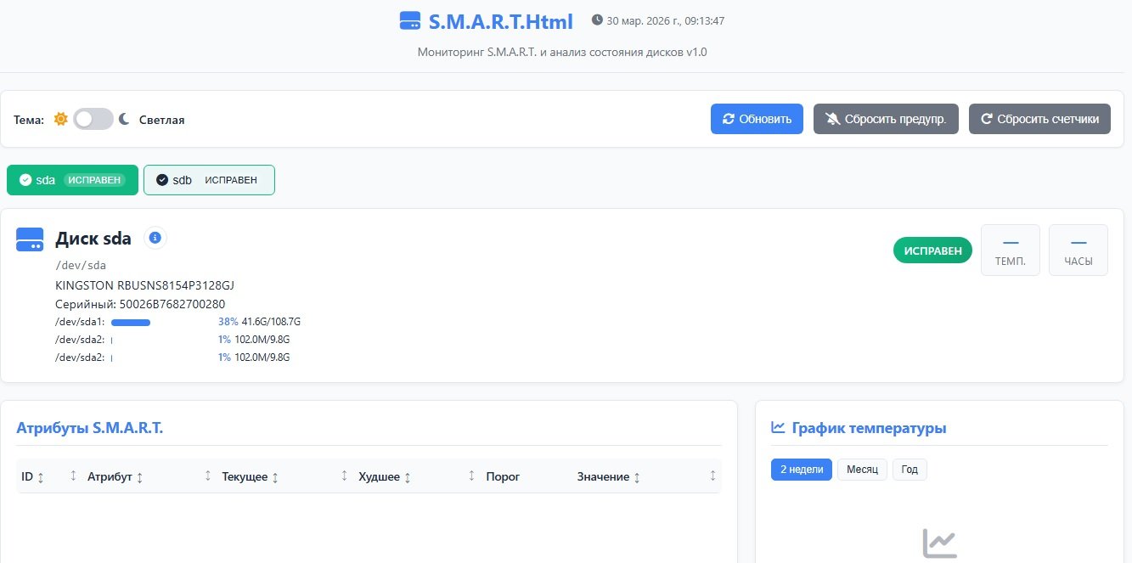Click the sun icon next to theme switch
This screenshot has height=563, width=1132.
(x=60, y=120)
